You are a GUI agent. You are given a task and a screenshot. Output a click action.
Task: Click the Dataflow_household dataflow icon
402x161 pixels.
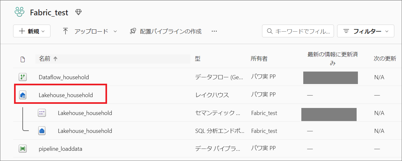click(x=22, y=77)
